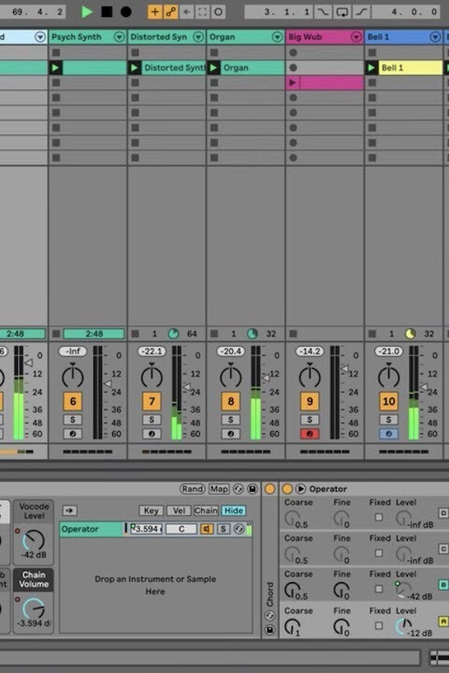Launch the pink Big Wub clip

293,82
